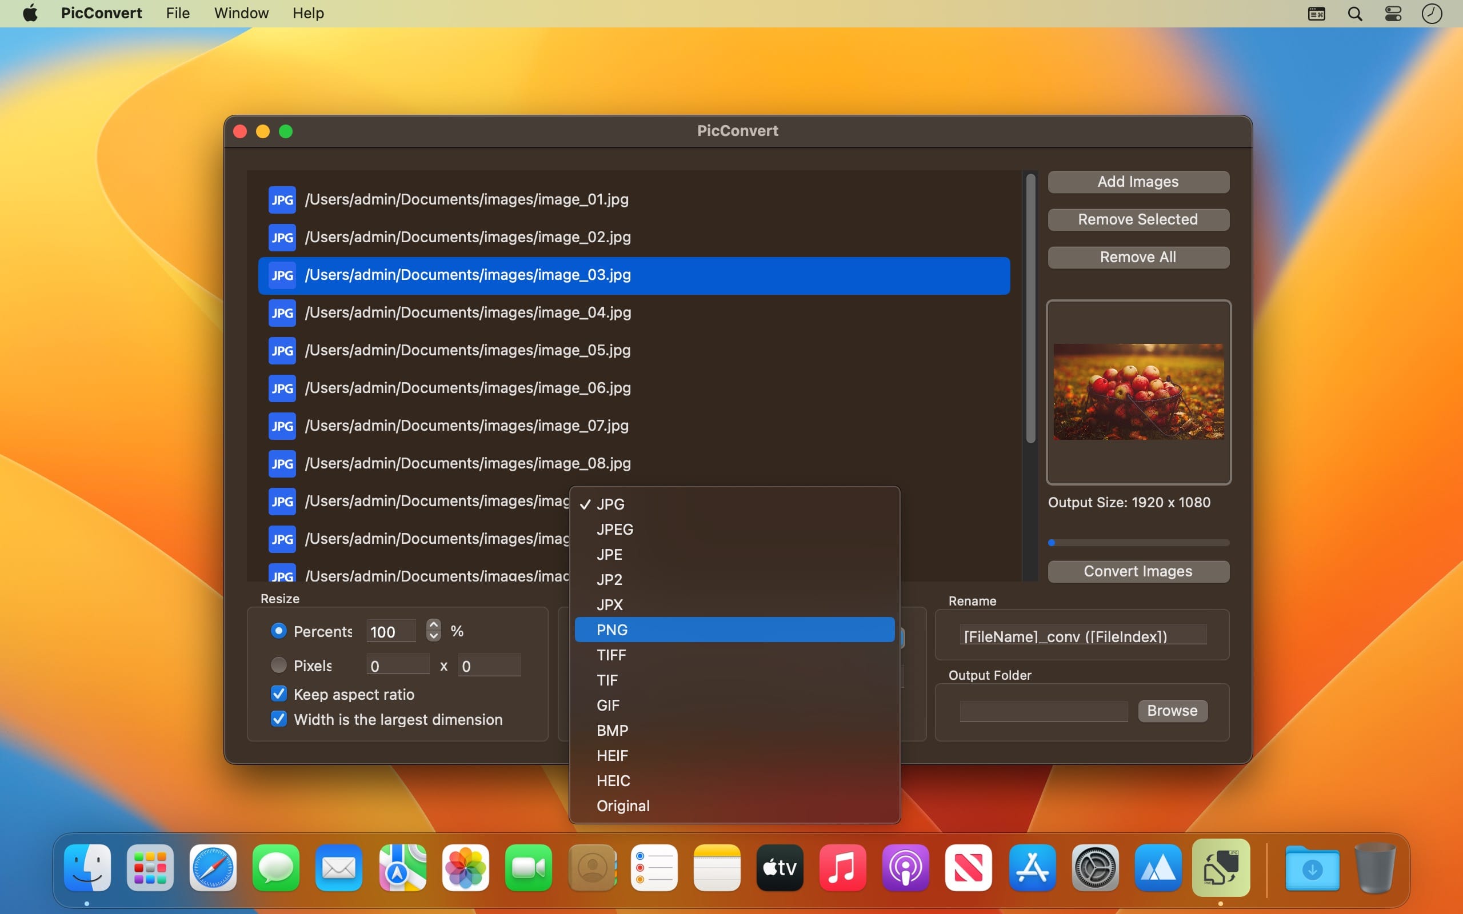Click the JPG icon for image_02.jpg
Viewport: 1463px width, 914px height.
coord(282,237)
